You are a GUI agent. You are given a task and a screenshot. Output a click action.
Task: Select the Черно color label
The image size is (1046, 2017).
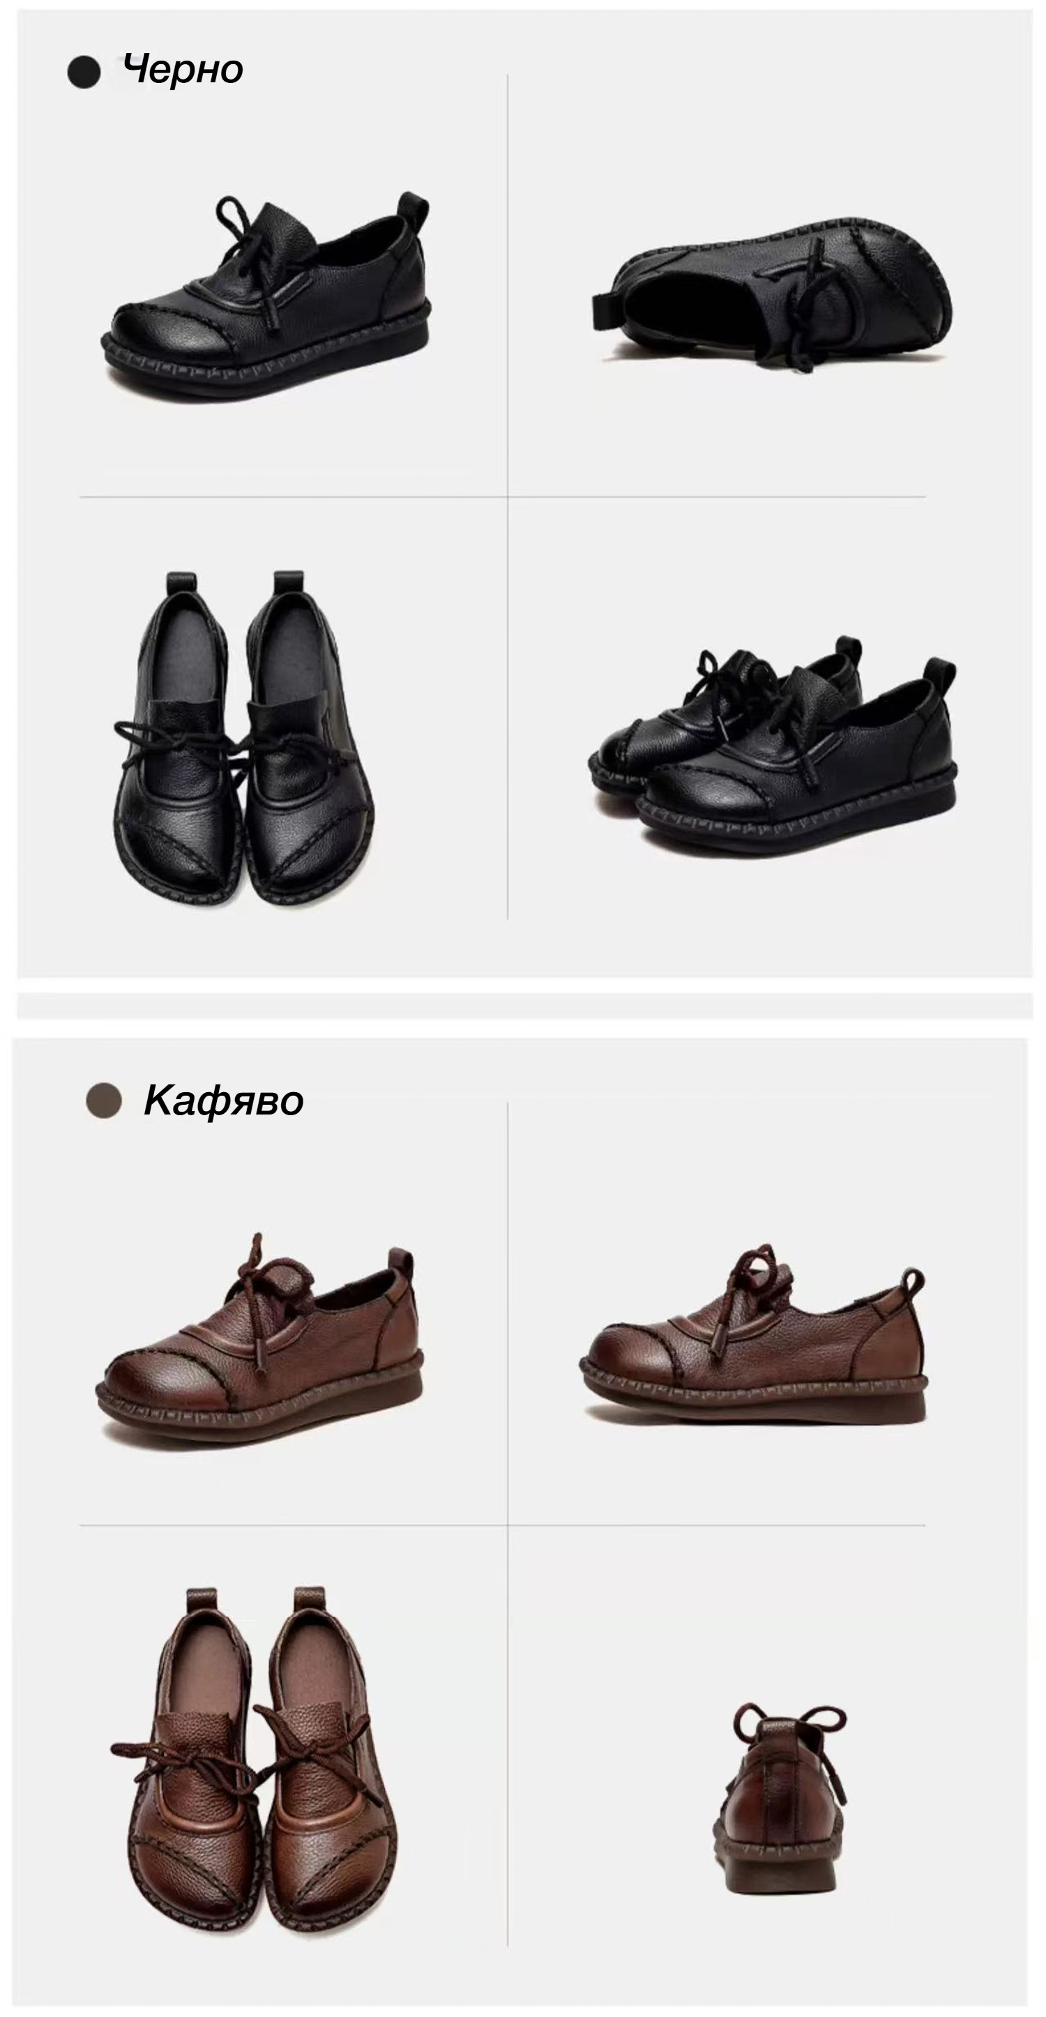click(183, 70)
